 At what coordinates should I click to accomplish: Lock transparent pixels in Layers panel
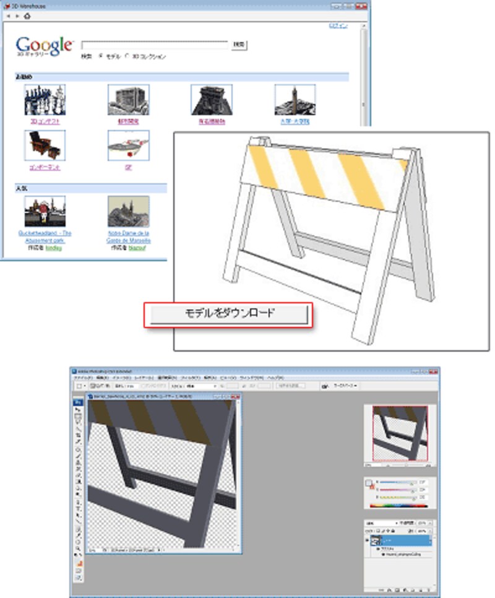[379, 531]
